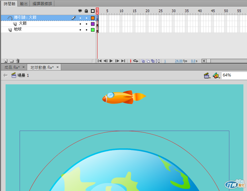
Task: Click the red guide path circle on stage
Action: pos(124,131)
